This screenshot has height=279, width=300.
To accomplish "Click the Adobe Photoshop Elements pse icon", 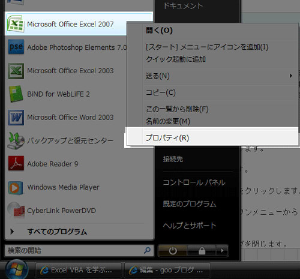I will point(16,47).
